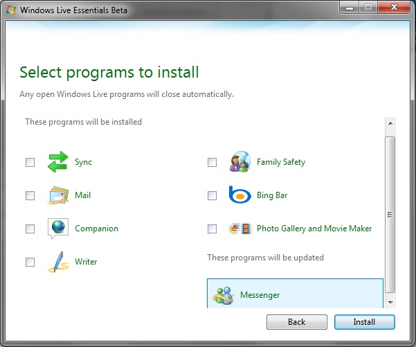Viewport: 416px width, 347px height.
Task: Toggle the Family Safety checkbox
Action: 212,162
